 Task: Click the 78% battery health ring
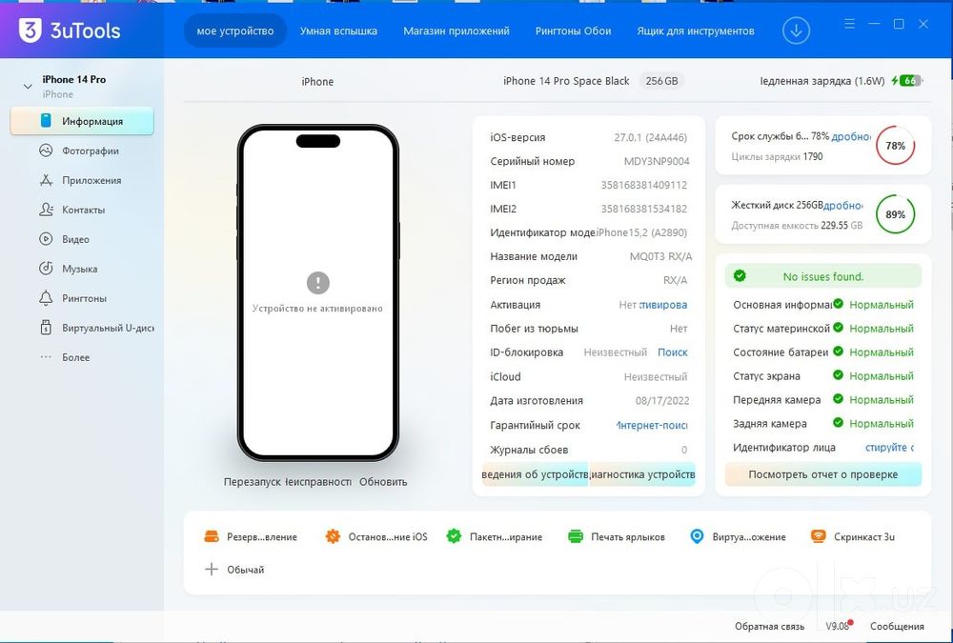[x=895, y=145]
